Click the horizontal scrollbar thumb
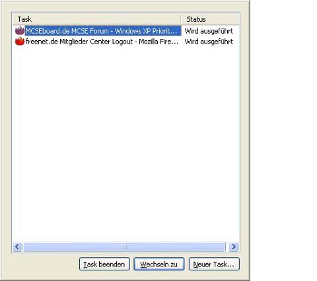This screenshot has height=281, width=317. (x=124, y=247)
